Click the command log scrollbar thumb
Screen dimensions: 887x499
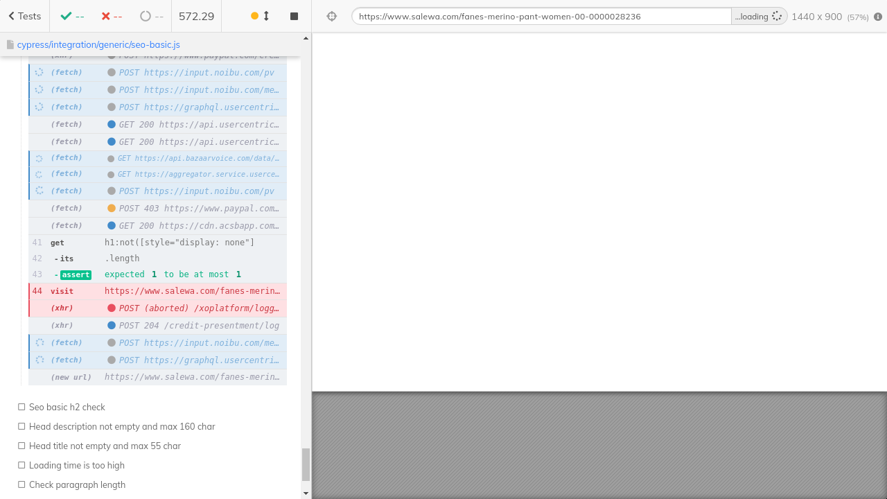coord(306,464)
